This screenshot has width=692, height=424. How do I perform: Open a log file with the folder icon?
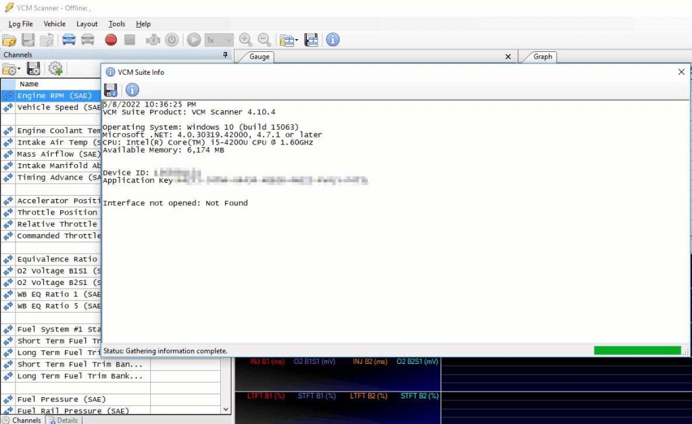tap(9, 40)
